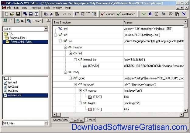Select the [CDATA] tree node
Screen dimensions: 190x133
tap(91, 66)
